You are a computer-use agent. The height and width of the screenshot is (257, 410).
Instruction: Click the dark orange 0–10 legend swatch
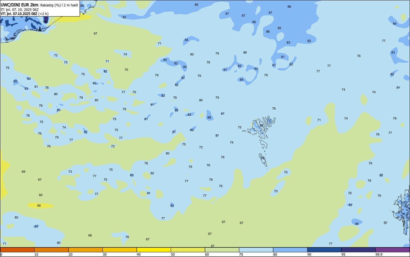(x=17, y=250)
